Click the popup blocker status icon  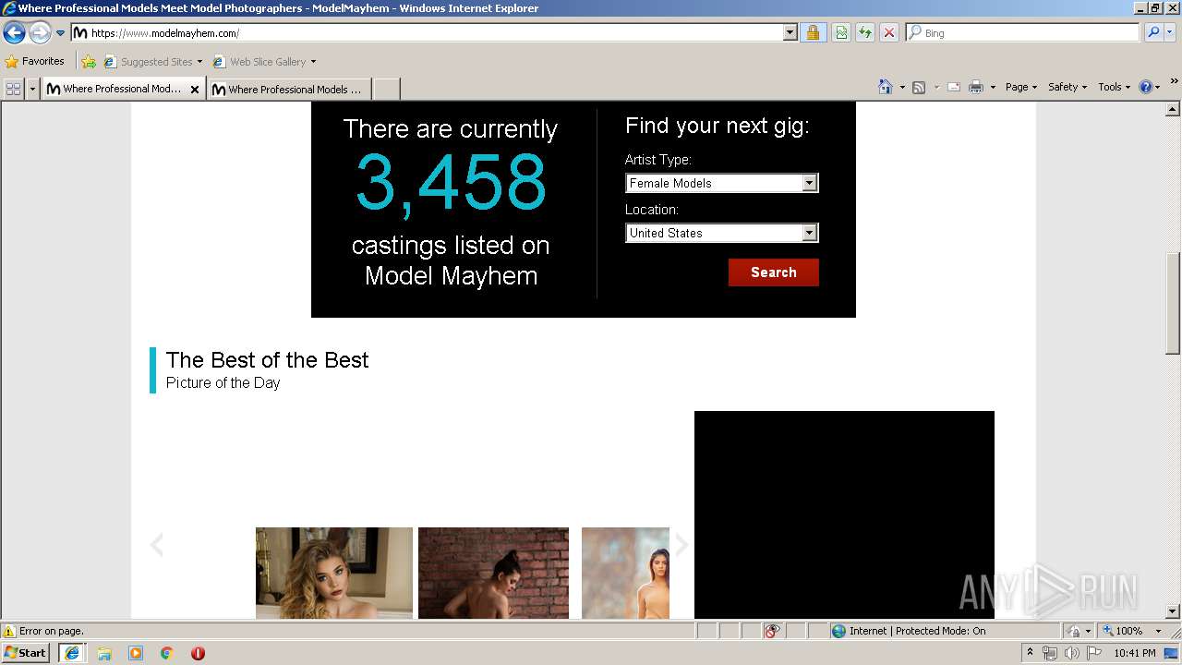point(773,631)
